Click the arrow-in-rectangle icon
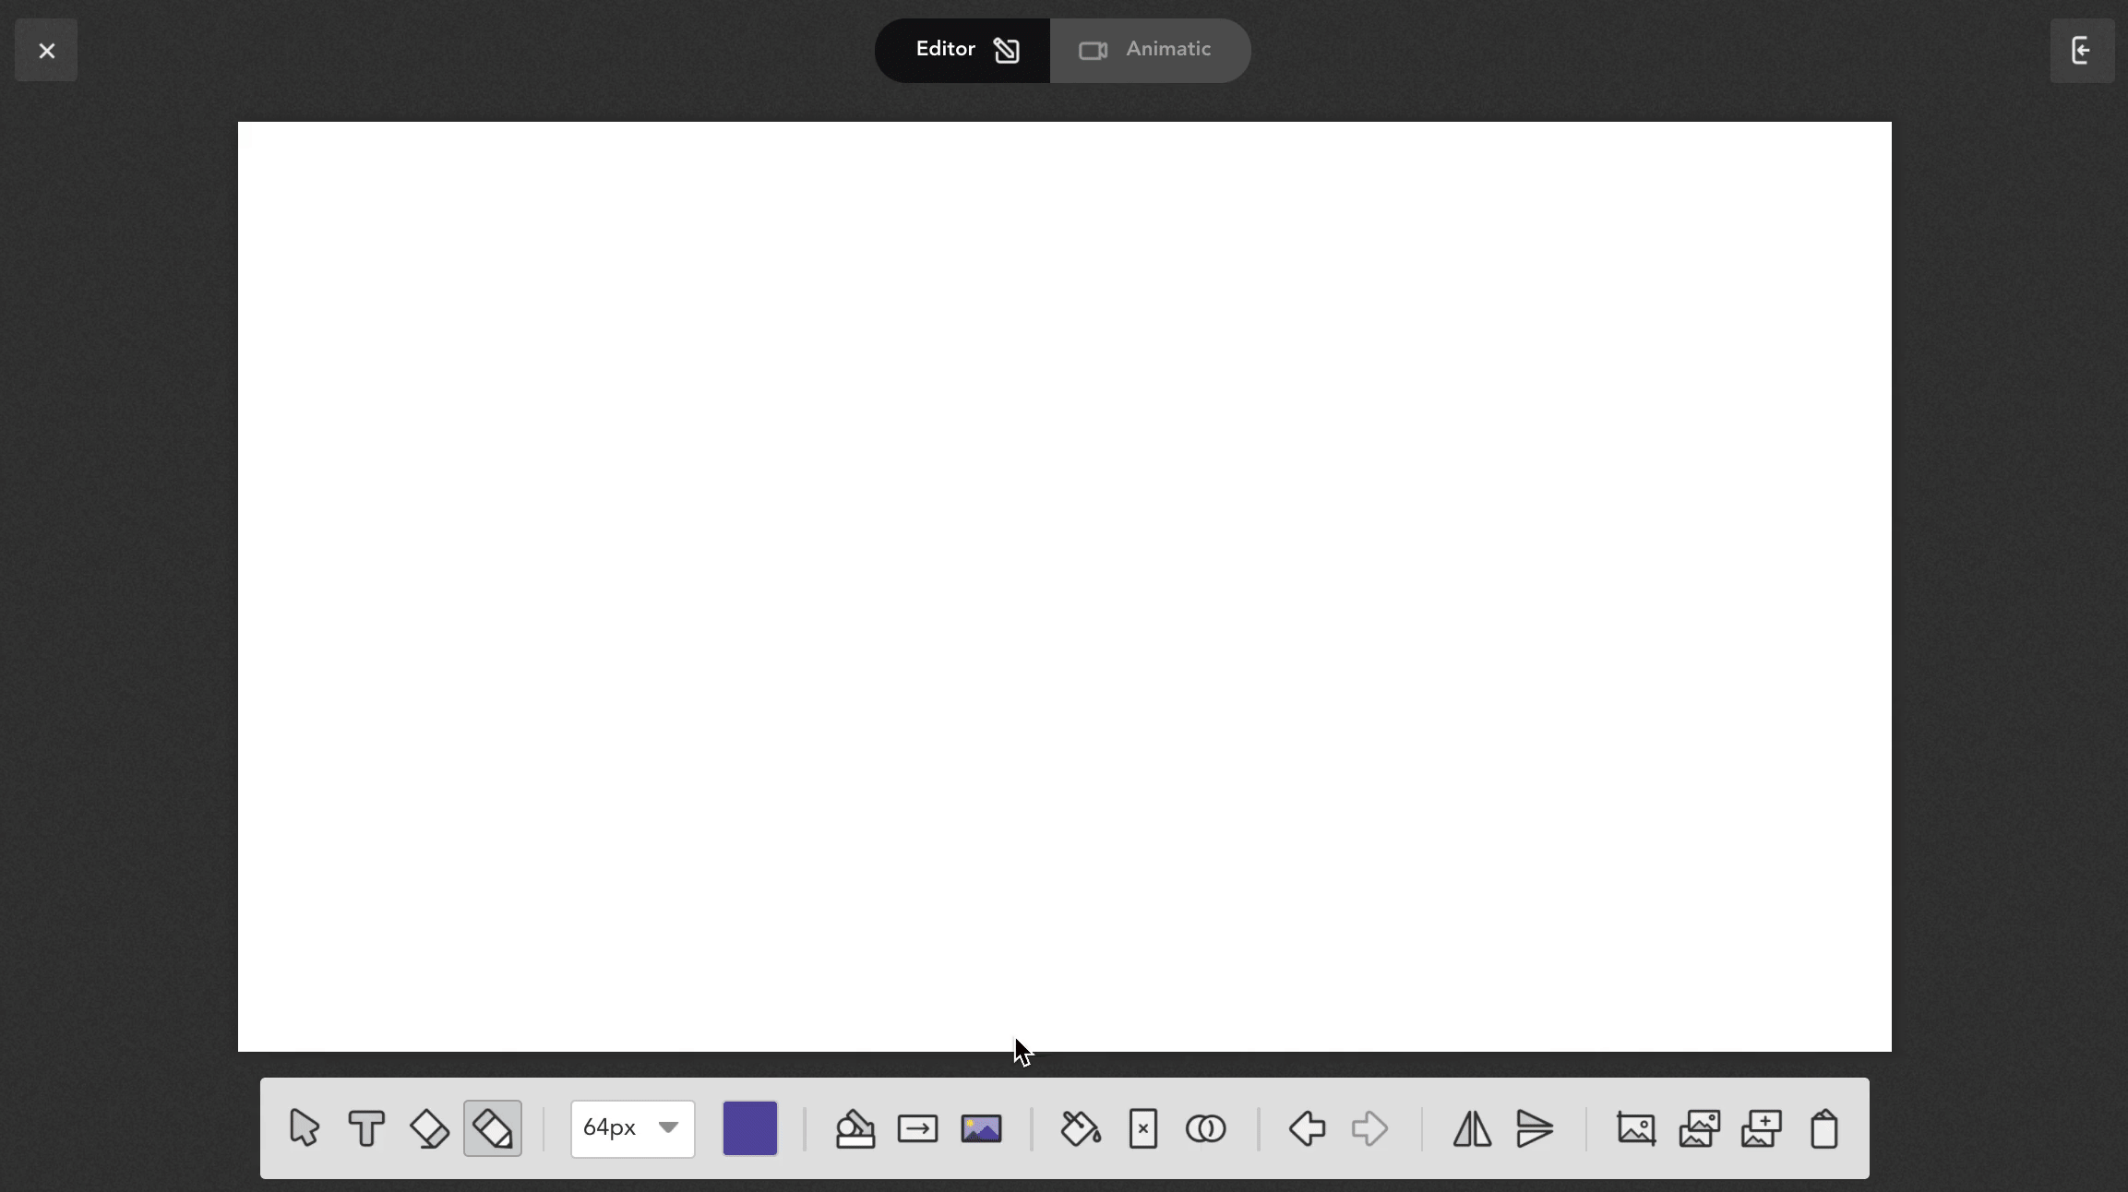 pos(917,1128)
